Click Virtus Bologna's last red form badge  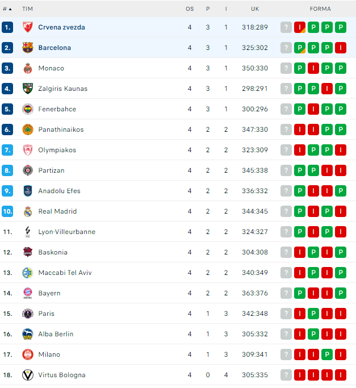coord(341,375)
